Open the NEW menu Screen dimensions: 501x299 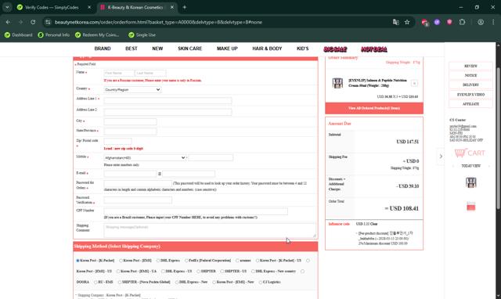tap(157, 49)
